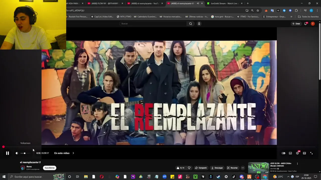
Task: Open Task View from the taskbar
Action: point(77,177)
